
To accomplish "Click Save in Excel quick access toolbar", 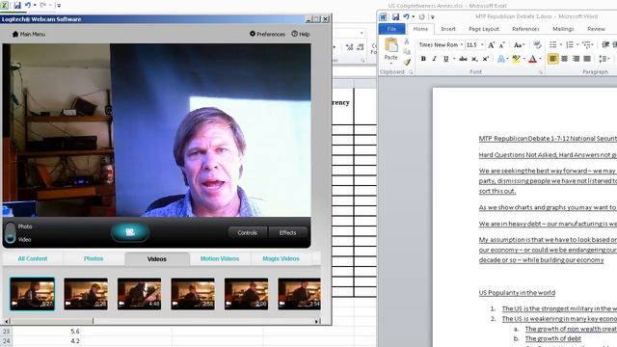I will click(x=17, y=5).
